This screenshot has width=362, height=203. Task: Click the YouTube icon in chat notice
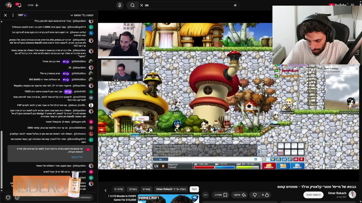pos(88,150)
